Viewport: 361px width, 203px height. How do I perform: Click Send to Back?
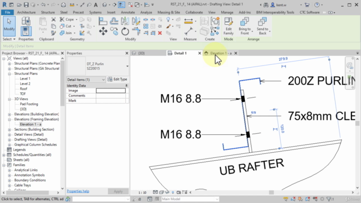click(x=262, y=27)
